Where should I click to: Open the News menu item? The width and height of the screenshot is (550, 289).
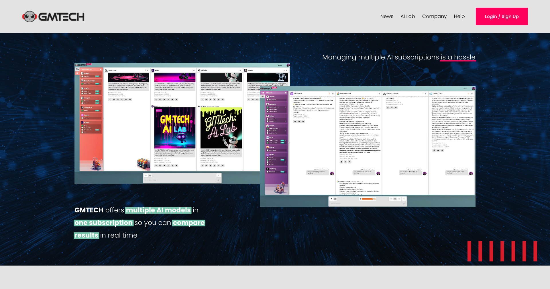point(387,16)
